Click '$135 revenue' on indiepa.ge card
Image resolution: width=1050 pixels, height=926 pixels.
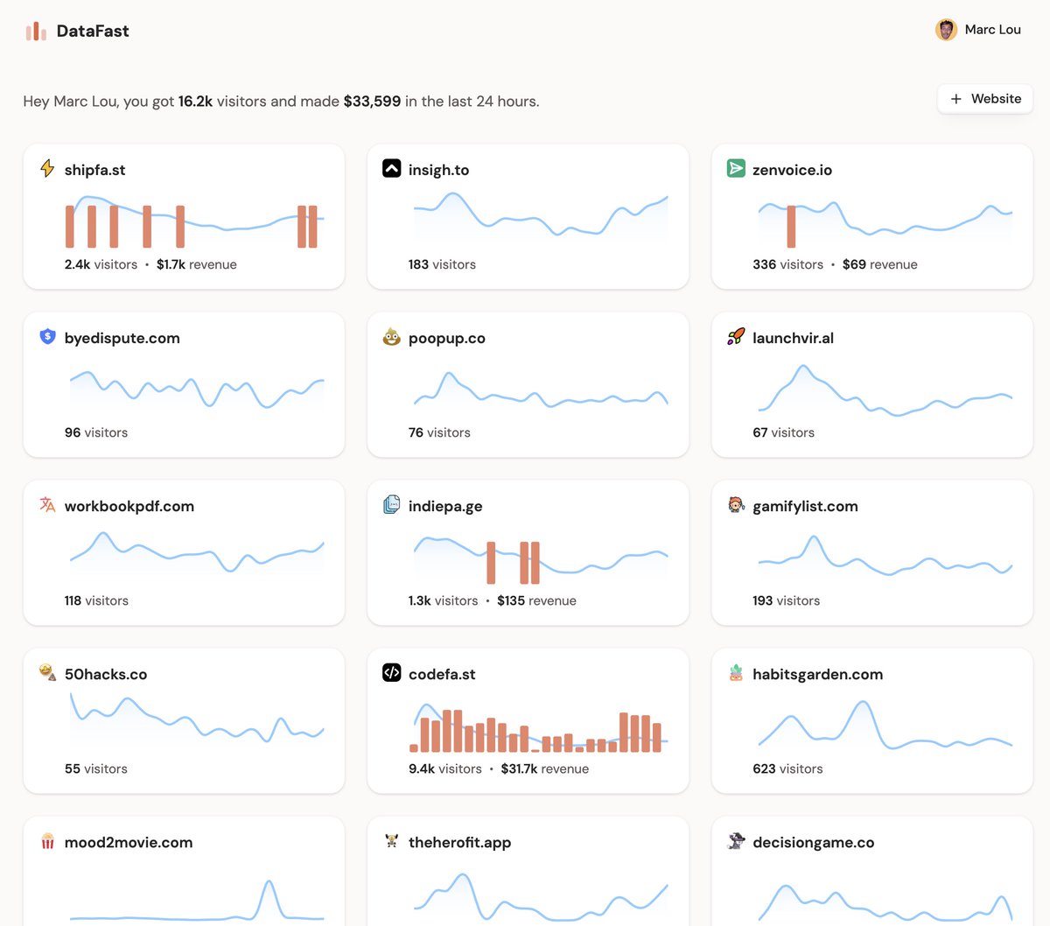click(x=536, y=600)
